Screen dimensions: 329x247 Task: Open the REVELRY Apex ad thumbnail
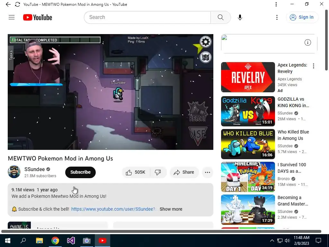[248, 77]
